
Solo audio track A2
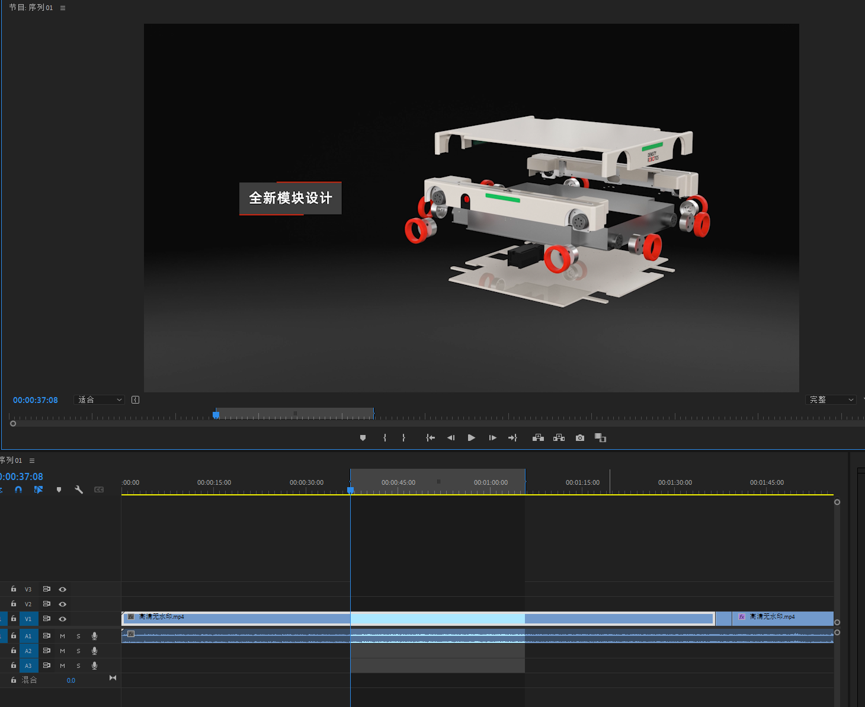(x=78, y=651)
